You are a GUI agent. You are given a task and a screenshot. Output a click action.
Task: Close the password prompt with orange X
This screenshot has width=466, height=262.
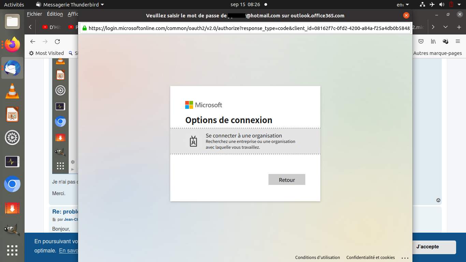pyautogui.click(x=406, y=15)
